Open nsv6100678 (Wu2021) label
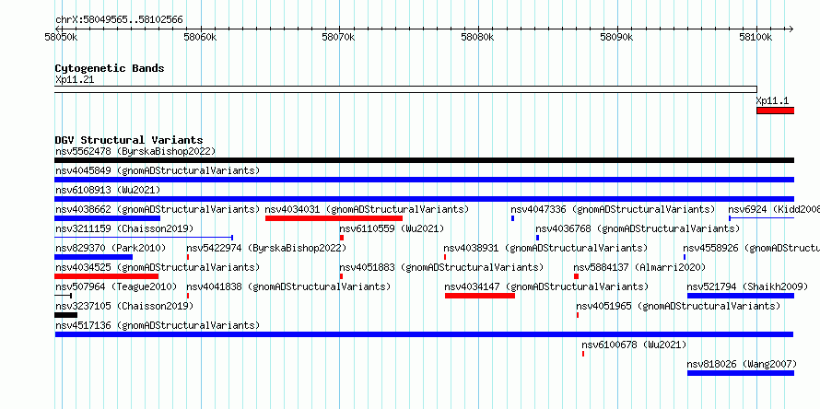Viewport: 820px width, 409px height. point(634,345)
